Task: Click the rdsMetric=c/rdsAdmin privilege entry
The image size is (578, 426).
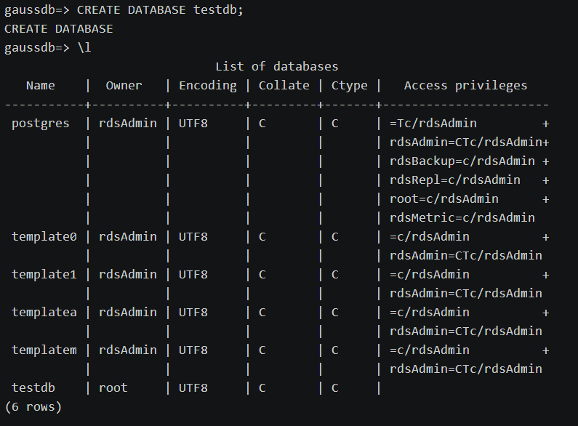Action: [462, 217]
